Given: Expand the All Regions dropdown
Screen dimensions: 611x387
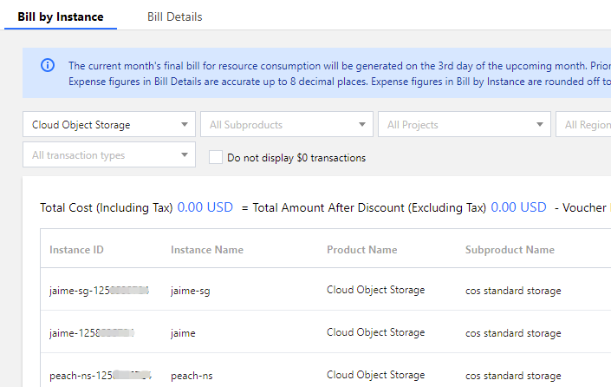Looking at the screenshot, I should 585,125.
